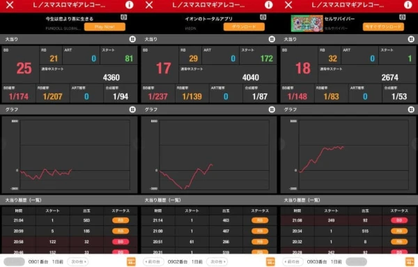
Task: Go to 次の台 from machine 0901
Action: pyautogui.click(x=78, y=261)
